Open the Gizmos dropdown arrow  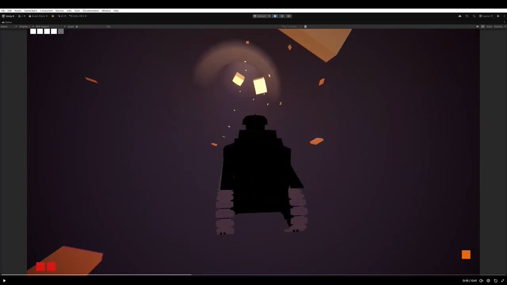[x=504, y=27]
